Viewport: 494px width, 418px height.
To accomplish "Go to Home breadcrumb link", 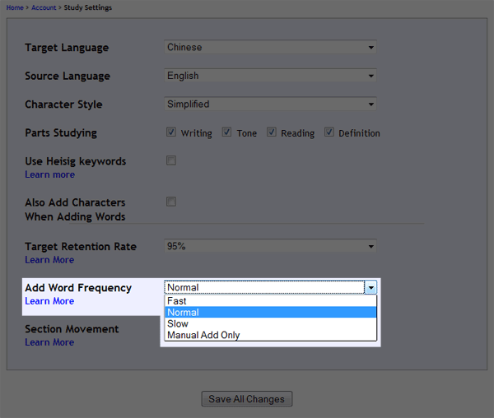I will click(x=13, y=8).
